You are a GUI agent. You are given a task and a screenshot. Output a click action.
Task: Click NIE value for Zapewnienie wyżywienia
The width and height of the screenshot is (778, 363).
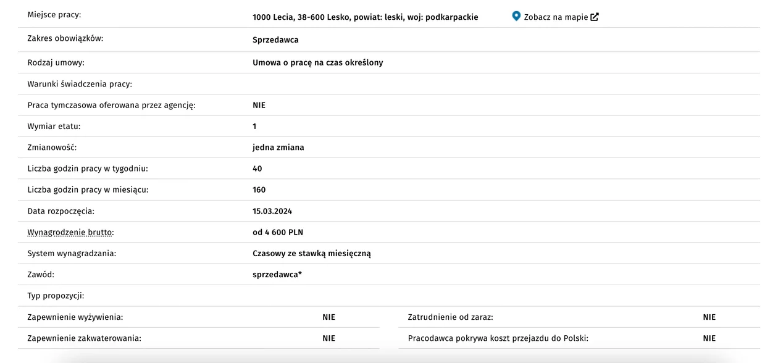click(329, 317)
